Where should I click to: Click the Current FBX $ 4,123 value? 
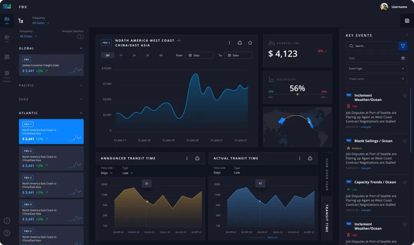click(x=283, y=54)
